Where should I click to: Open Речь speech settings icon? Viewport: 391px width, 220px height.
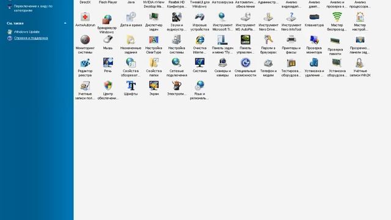pyautogui.click(x=108, y=63)
